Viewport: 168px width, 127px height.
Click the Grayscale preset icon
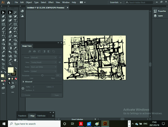pos(44,51)
